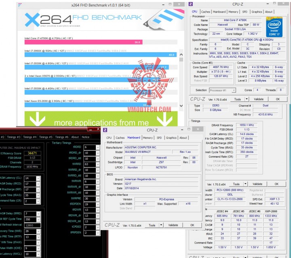This screenshot has width=291, height=258.
Task: Select the Memory tab in the CPU-Z Mainboard window
Action: coord(148,137)
